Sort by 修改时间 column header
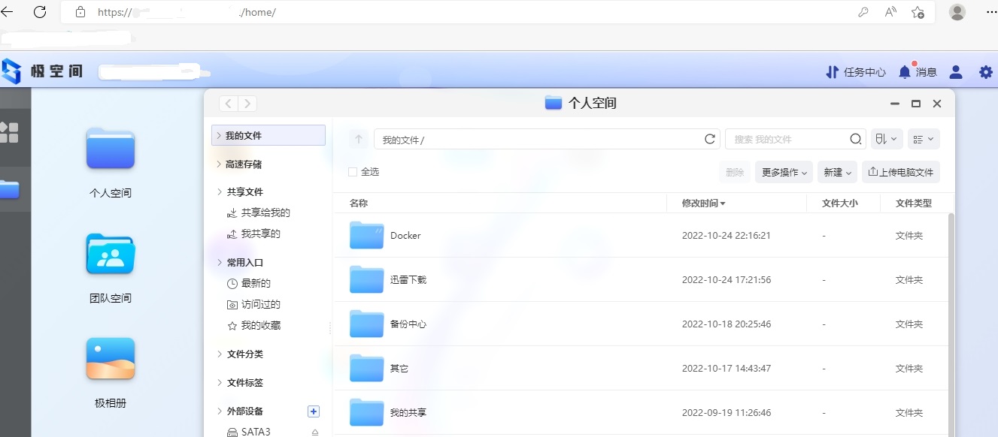The height and width of the screenshot is (437, 998). [x=703, y=203]
